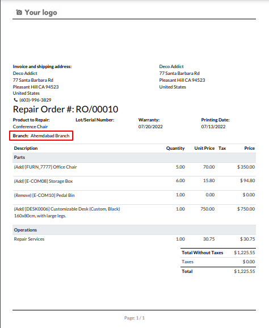Click the 'Unit Price' column header
The image size is (269, 328).
click(x=204, y=148)
